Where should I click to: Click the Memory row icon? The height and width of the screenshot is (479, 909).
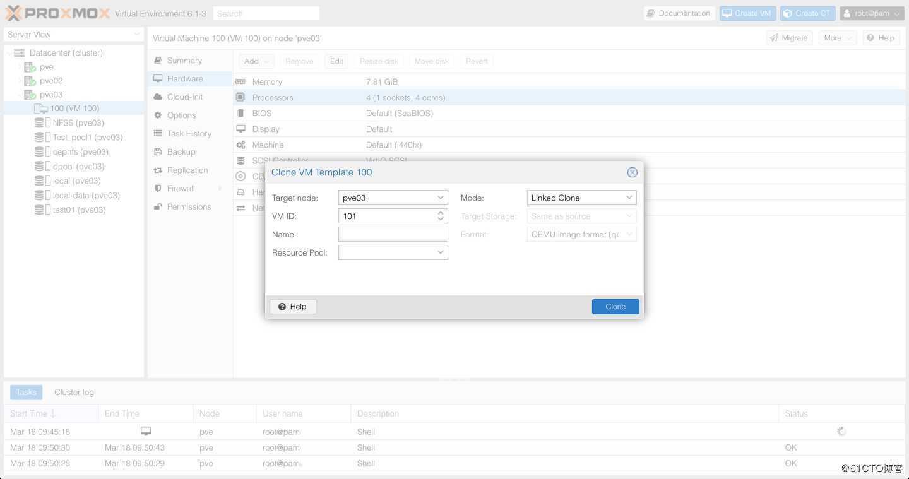point(241,82)
